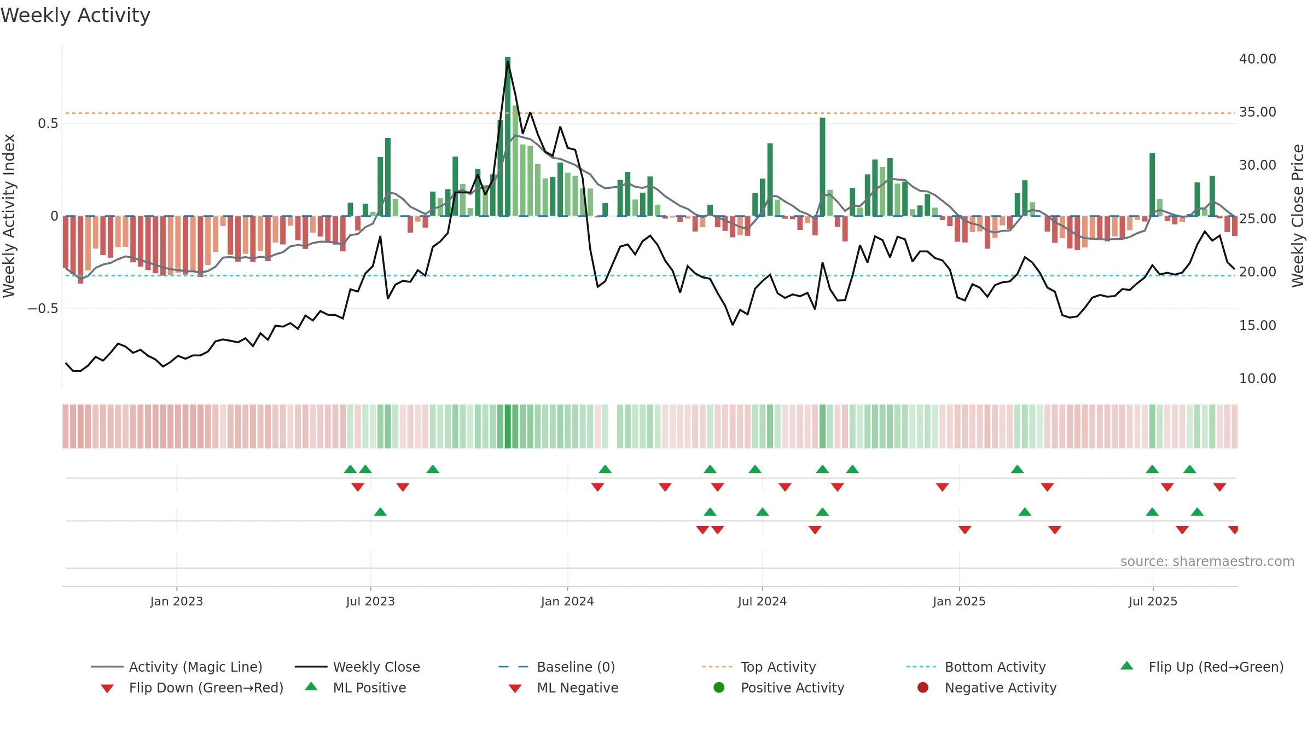The width and height of the screenshot is (1313, 739).
Task: Toggle the Top Activity legend entry
Action: (x=778, y=667)
